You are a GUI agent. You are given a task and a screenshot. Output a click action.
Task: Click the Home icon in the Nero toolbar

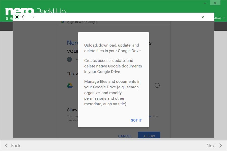pos(7,18)
